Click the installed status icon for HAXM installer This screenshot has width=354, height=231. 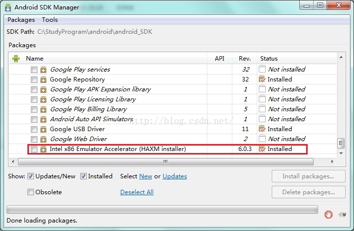pyautogui.click(x=262, y=149)
